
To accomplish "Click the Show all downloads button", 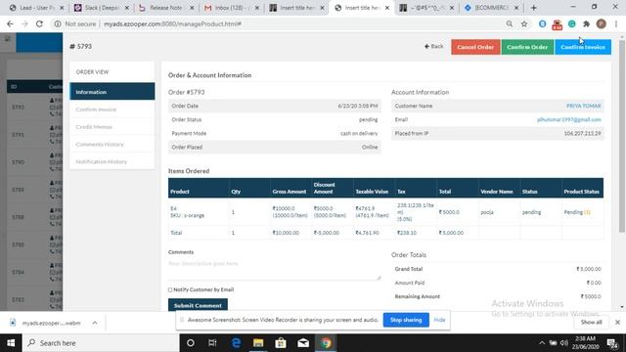I will pyautogui.click(x=591, y=322).
